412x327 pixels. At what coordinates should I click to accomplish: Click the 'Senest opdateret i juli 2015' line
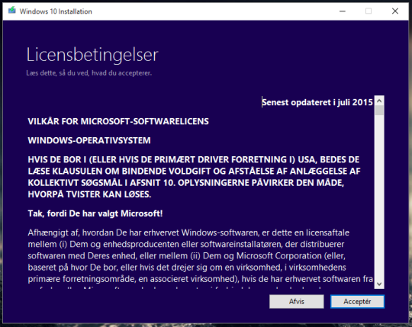[317, 102]
